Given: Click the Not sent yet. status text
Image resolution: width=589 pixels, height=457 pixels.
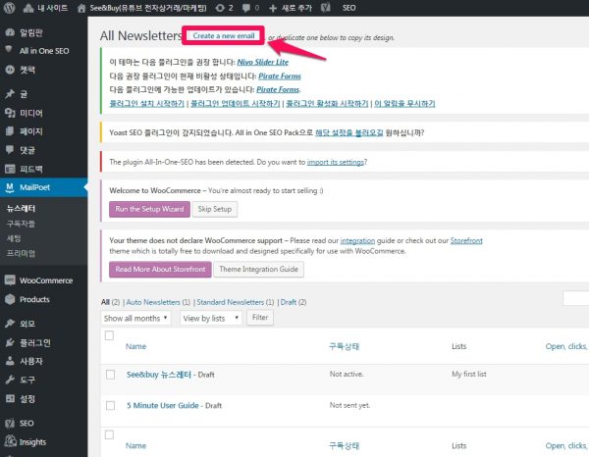Looking at the screenshot, I should (x=349, y=405).
